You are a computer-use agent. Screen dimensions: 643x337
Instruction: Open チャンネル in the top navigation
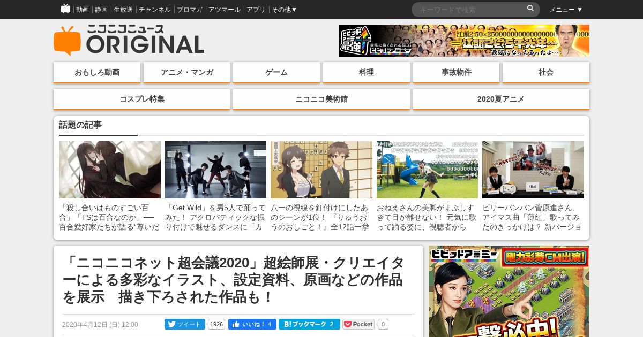tap(155, 10)
